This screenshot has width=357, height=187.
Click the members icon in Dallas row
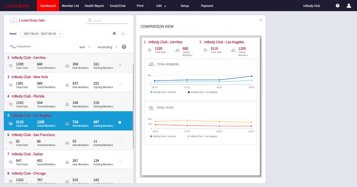pos(67,162)
